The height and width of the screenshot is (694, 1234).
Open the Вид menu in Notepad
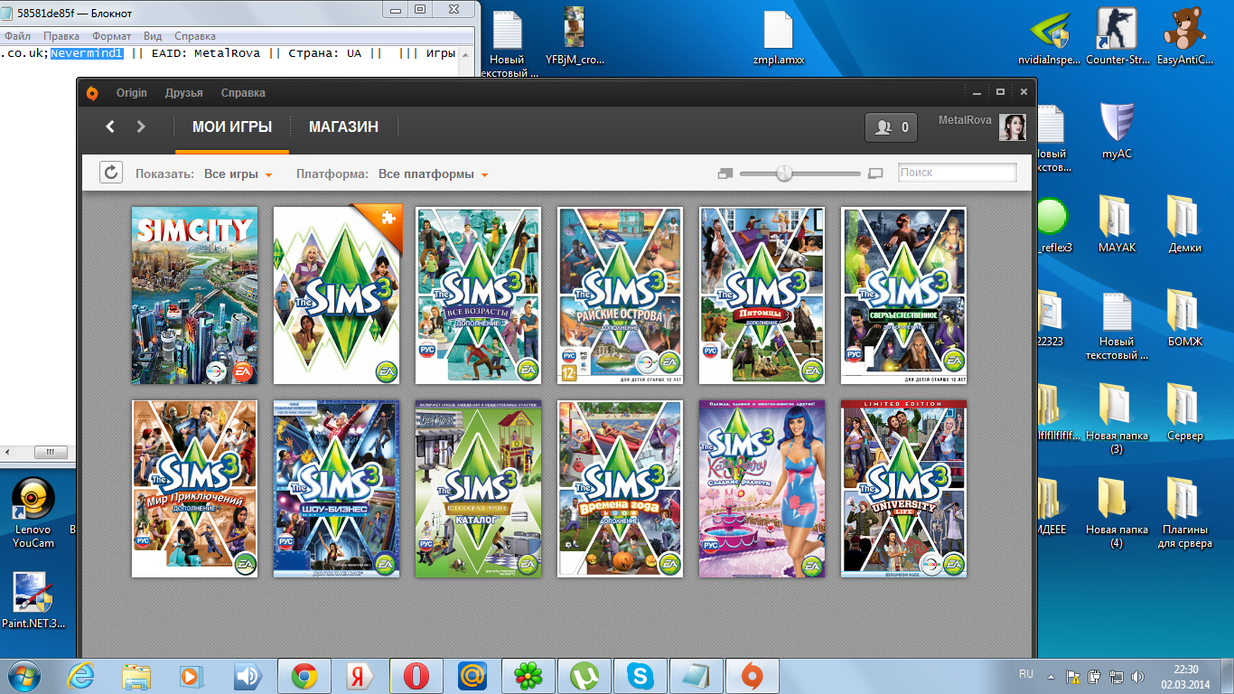pyautogui.click(x=153, y=36)
